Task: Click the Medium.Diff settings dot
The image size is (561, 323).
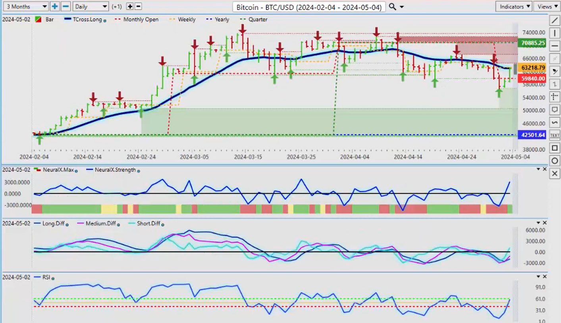Action: click(118, 224)
